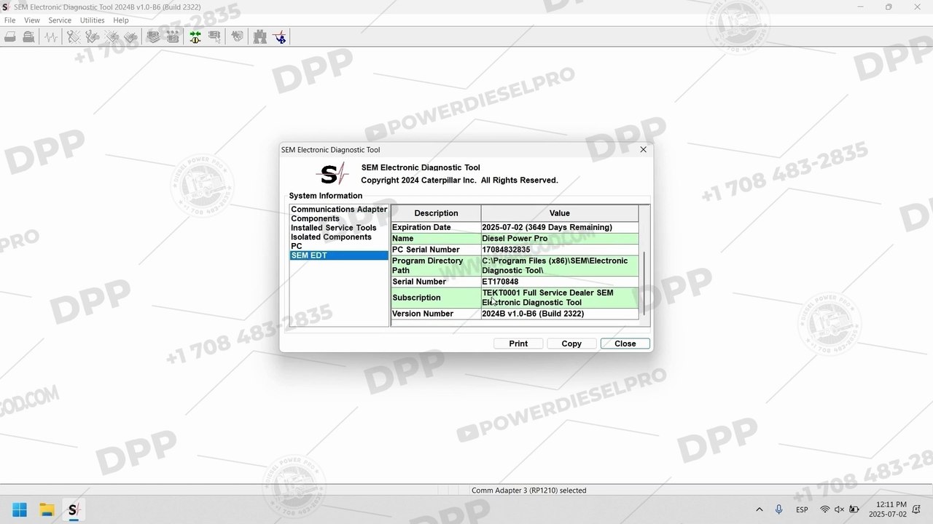Click the binoculars Find icon

(259, 36)
